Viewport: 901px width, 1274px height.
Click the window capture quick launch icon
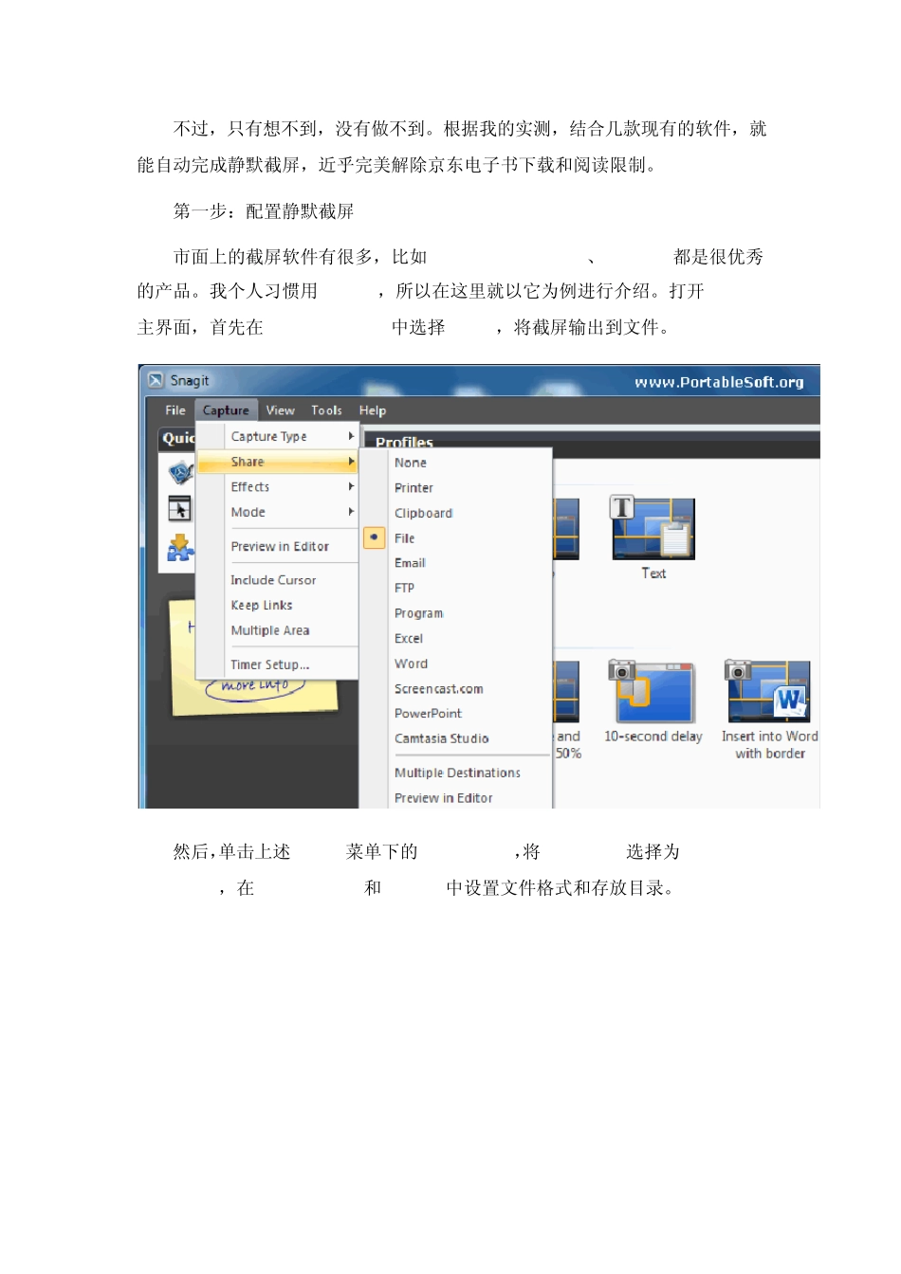pos(179,509)
